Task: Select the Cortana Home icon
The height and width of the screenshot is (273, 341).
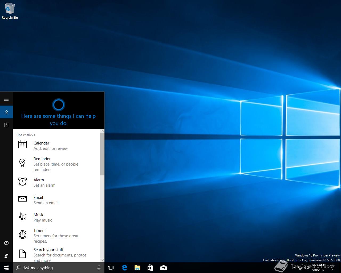Action: click(x=6, y=112)
